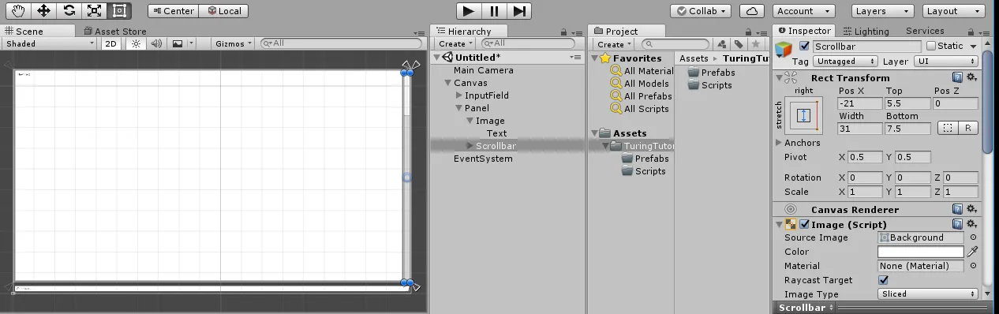
Task: Click the Project search field
Action: click(675, 44)
